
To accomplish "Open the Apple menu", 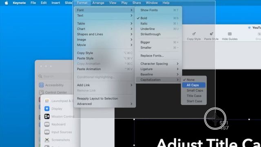I will pyautogui.click(x=7, y=3).
